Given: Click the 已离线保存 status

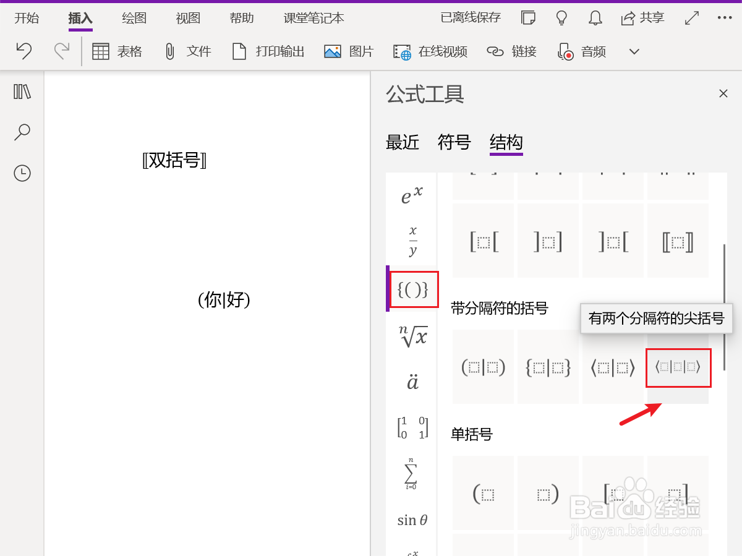Looking at the screenshot, I should [x=471, y=17].
